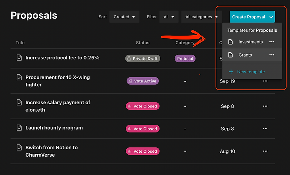
Task: Open the three-dot menu for Grants template
Action: (x=272, y=55)
